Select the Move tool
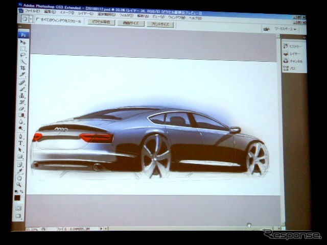This screenshot has width=327, height=245. coord(23,42)
